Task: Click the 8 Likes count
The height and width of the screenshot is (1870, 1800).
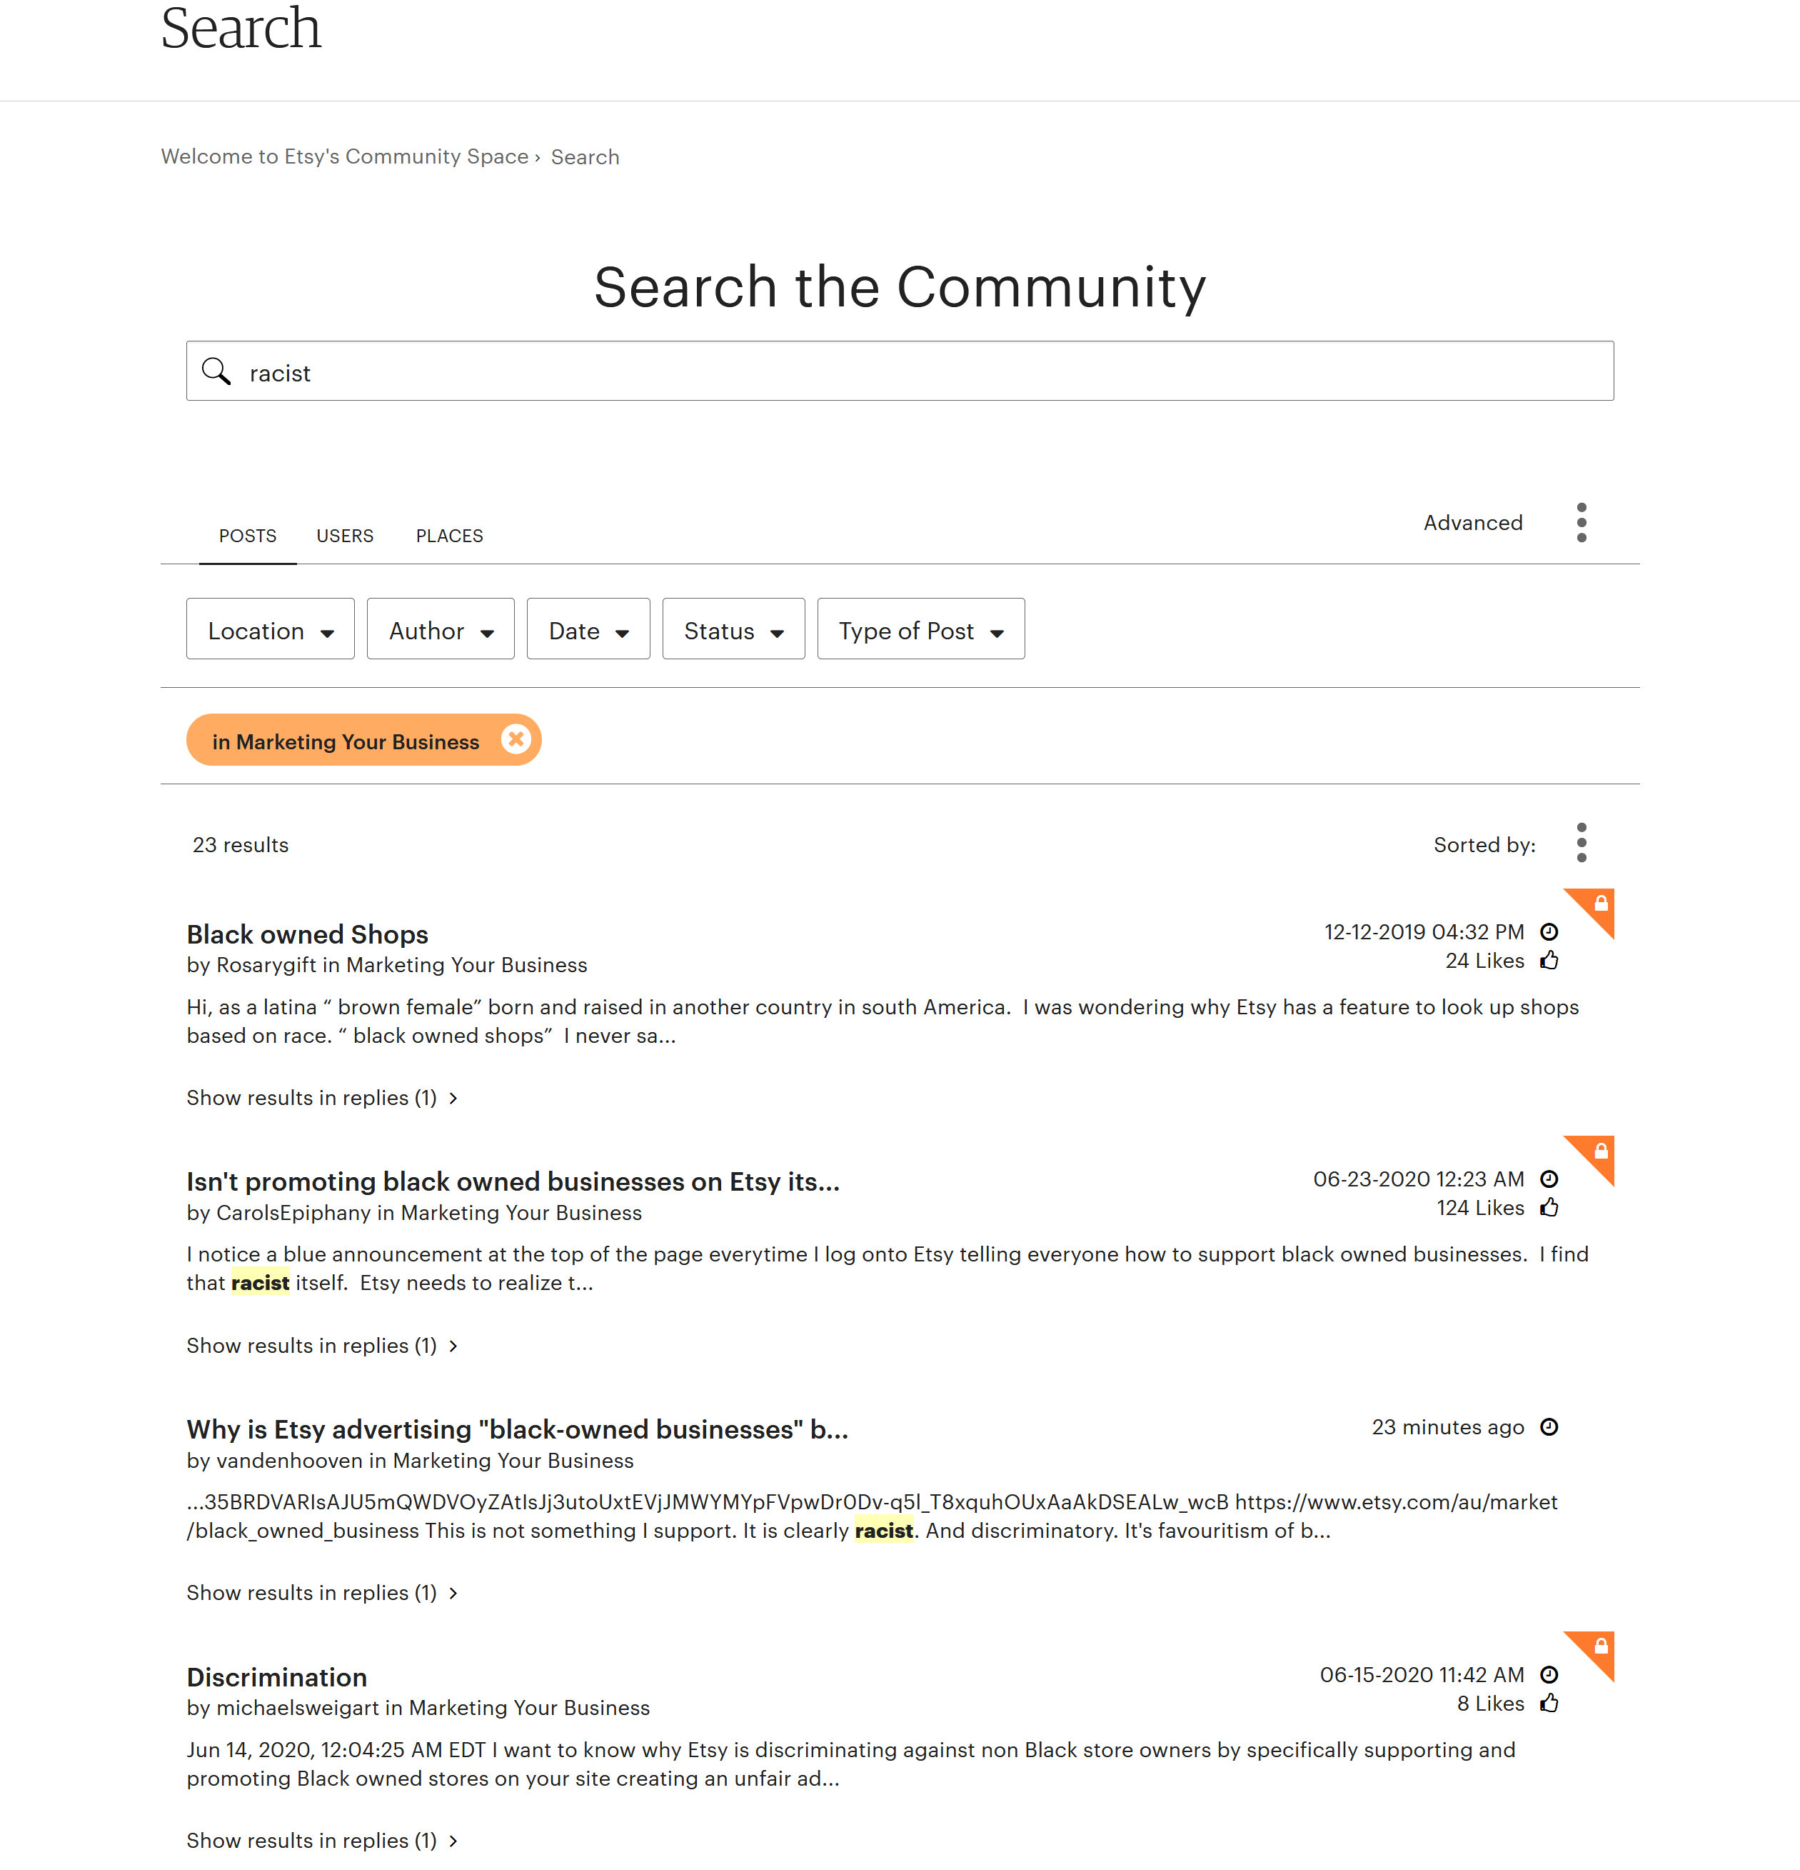Action: 1491,1705
